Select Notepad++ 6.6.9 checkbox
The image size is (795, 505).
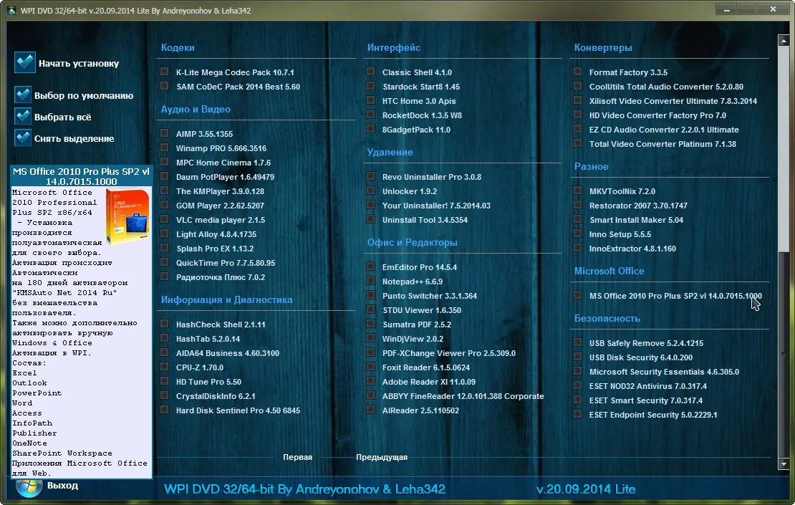[x=370, y=280]
